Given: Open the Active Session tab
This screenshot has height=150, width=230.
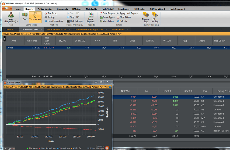Looking at the screenshot, I should pos(45,9).
